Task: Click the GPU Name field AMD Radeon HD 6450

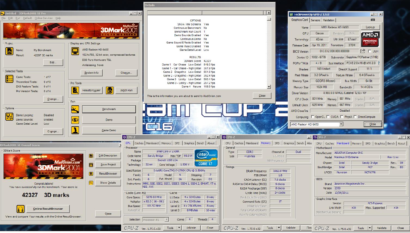Action: click(335, 27)
